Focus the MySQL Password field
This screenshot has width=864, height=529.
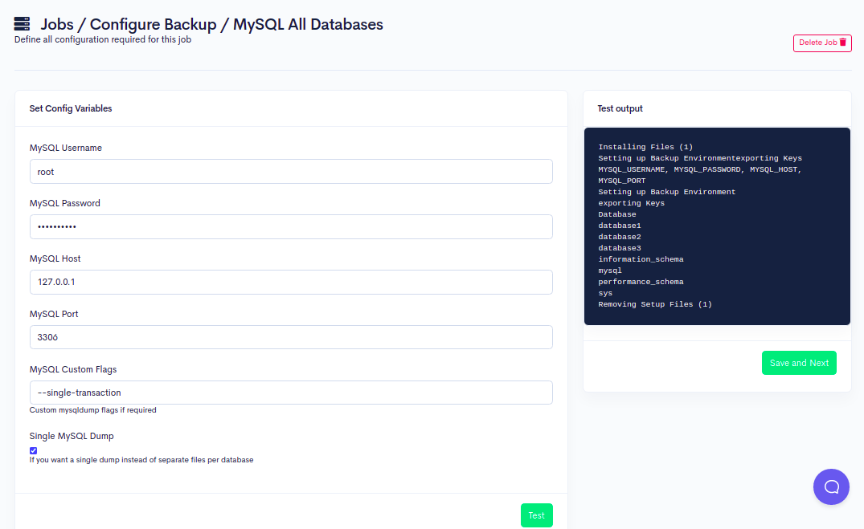click(291, 227)
